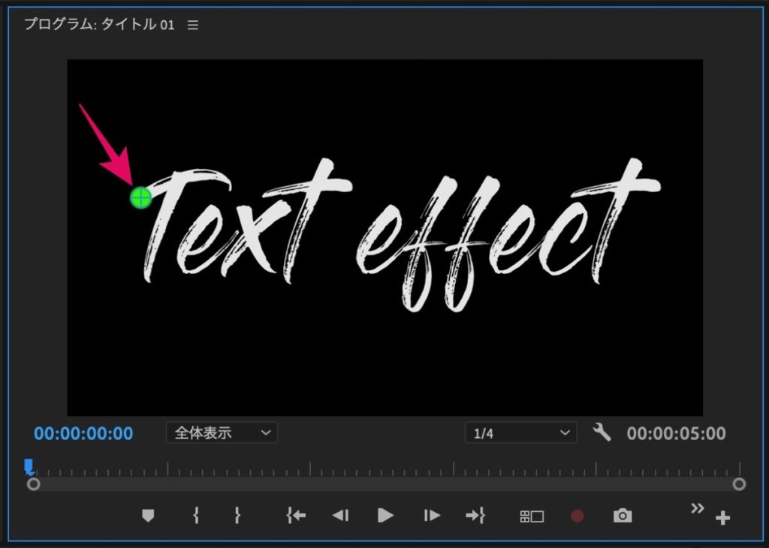Click the Comparison View icon
The width and height of the screenshot is (769, 548).
tap(532, 516)
